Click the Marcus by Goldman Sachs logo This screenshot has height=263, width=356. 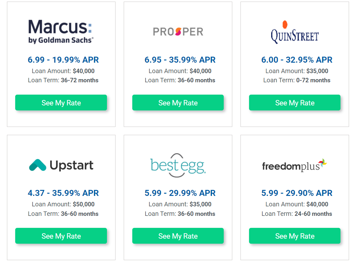point(61,31)
